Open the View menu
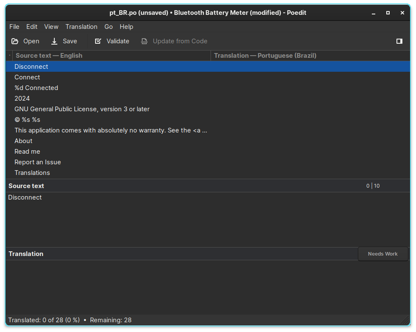416x332 pixels. [x=51, y=27]
